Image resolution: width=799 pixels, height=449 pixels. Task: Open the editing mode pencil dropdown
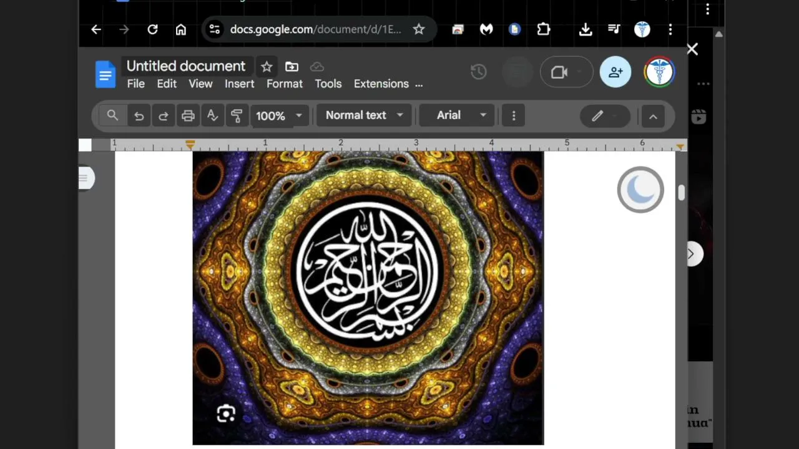tap(605, 116)
